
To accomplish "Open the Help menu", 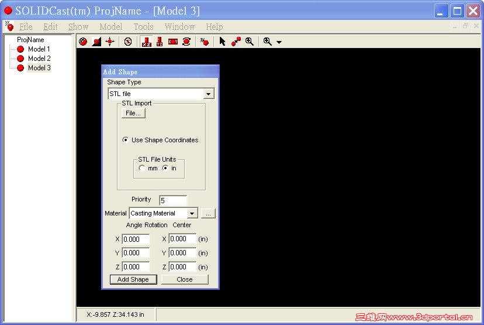I will [x=214, y=26].
